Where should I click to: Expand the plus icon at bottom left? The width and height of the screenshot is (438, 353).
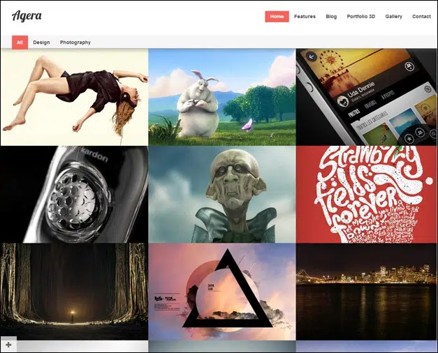[8, 345]
